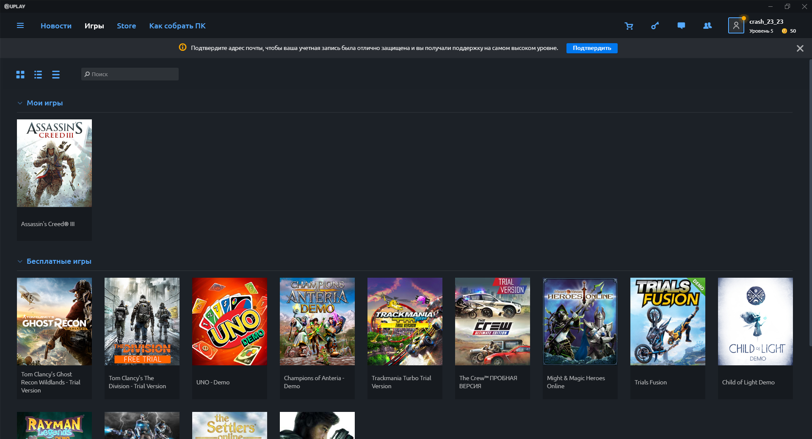This screenshot has width=812, height=439.
Task: Open Assassin's Creed III cover
Action: pyautogui.click(x=54, y=163)
